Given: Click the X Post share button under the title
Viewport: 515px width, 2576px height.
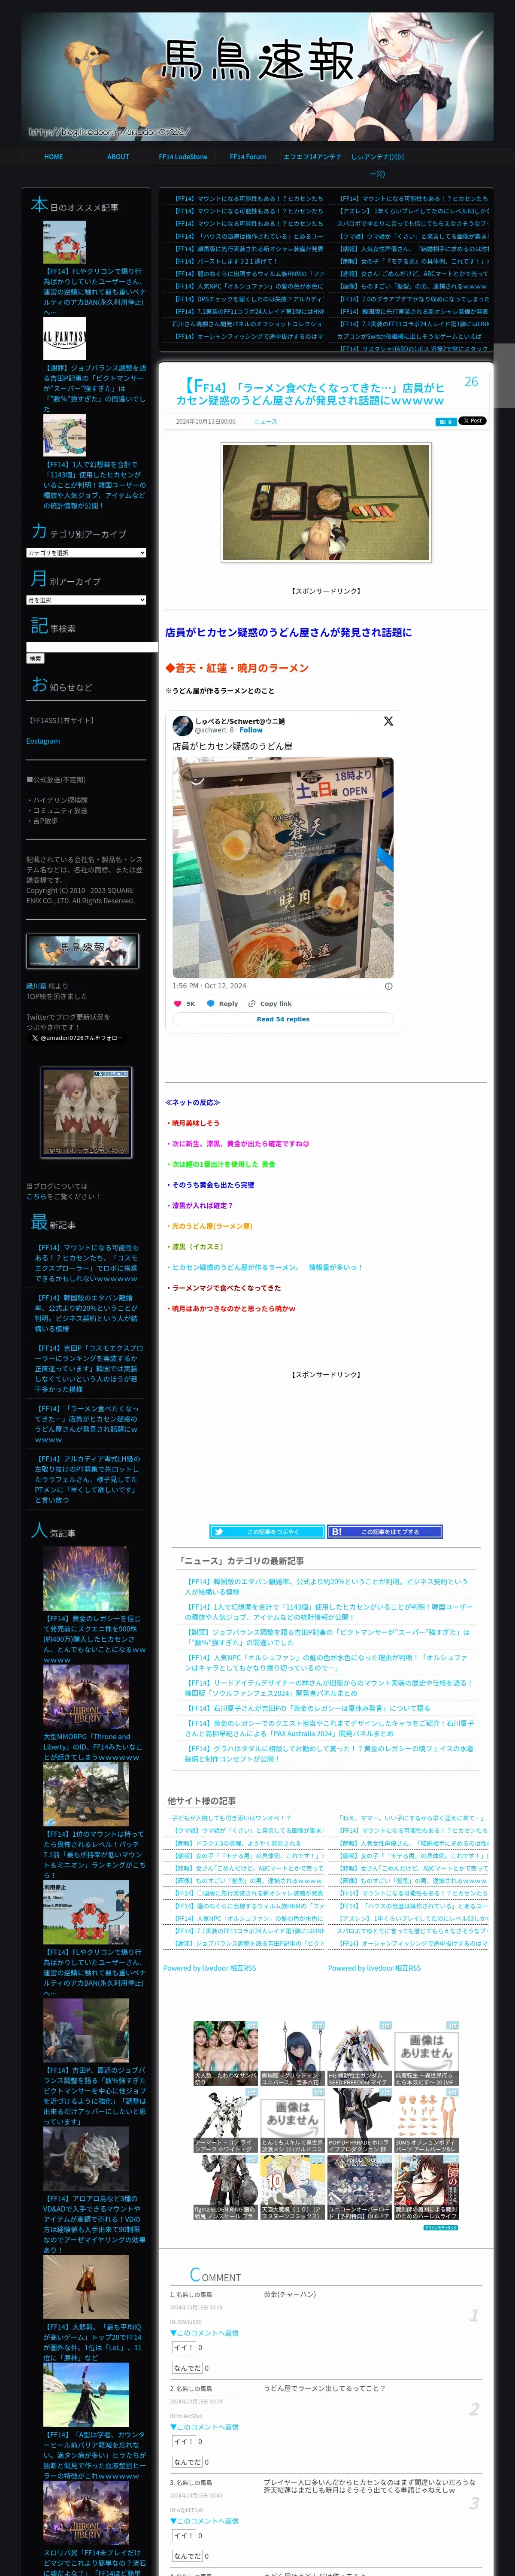Looking at the screenshot, I should (x=473, y=421).
